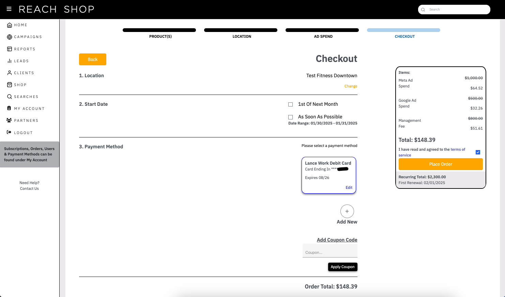The image size is (505, 297).
Task: Click the Change location link
Action: click(x=351, y=86)
